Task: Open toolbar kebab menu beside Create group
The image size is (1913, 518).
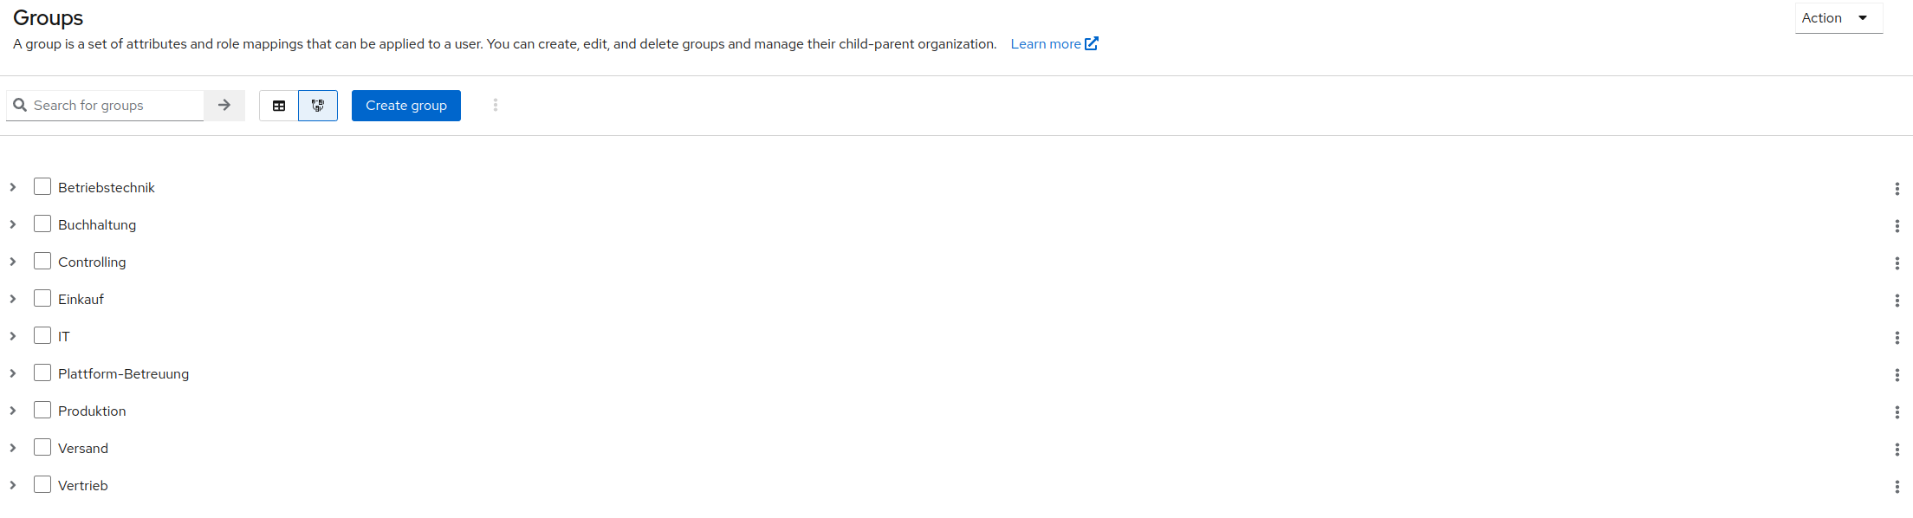Action: pos(496,105)
